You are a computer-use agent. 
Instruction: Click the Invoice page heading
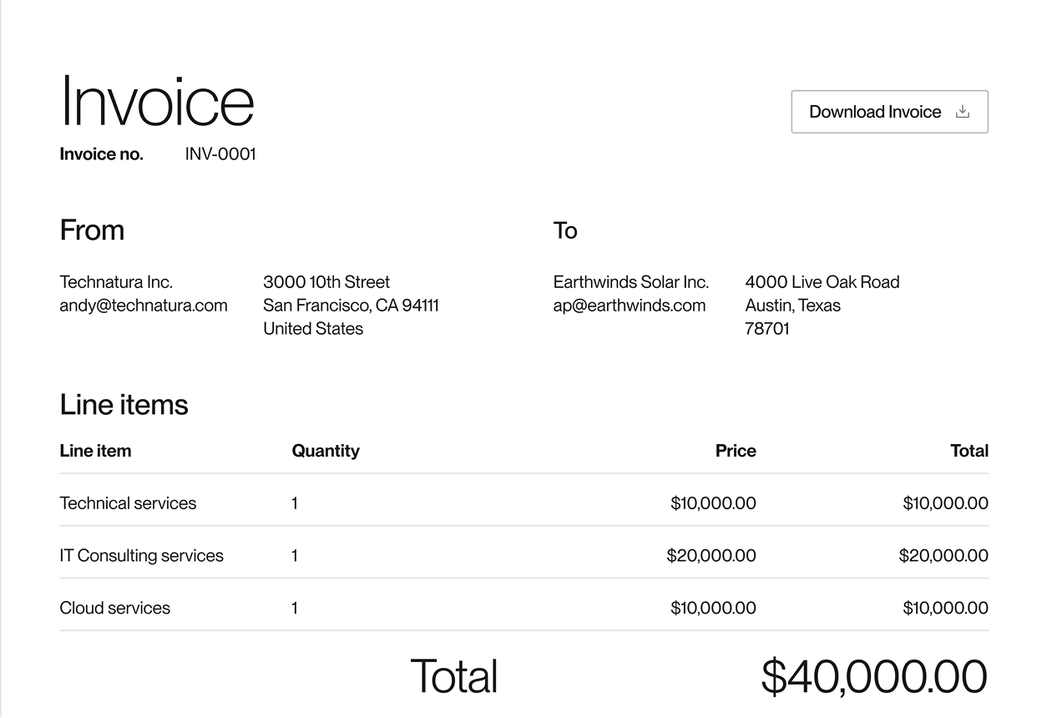(x=157, y=101)
